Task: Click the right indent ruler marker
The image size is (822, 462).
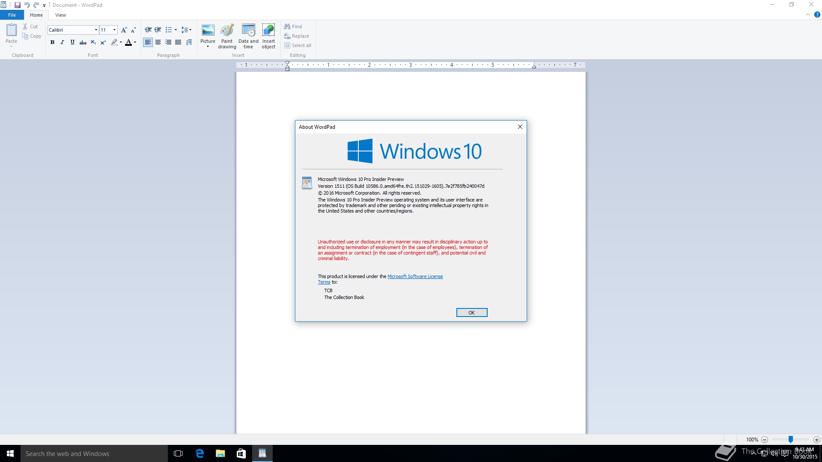Action: 534,66
